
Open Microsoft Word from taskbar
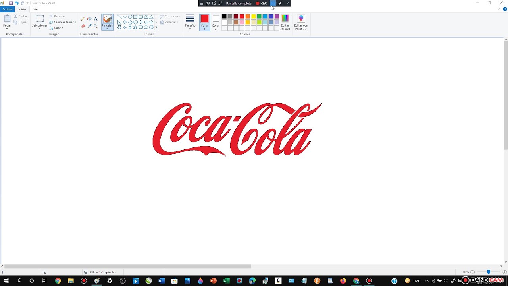pos(161,281)
